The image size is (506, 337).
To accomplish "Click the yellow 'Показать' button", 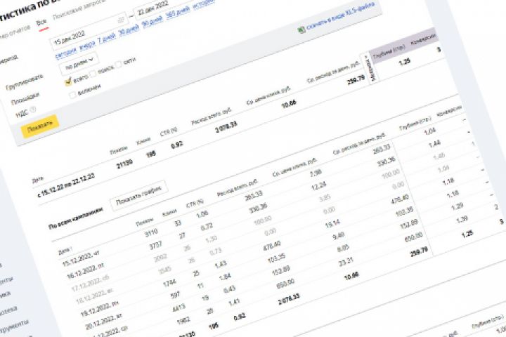I will coord(40,126).
